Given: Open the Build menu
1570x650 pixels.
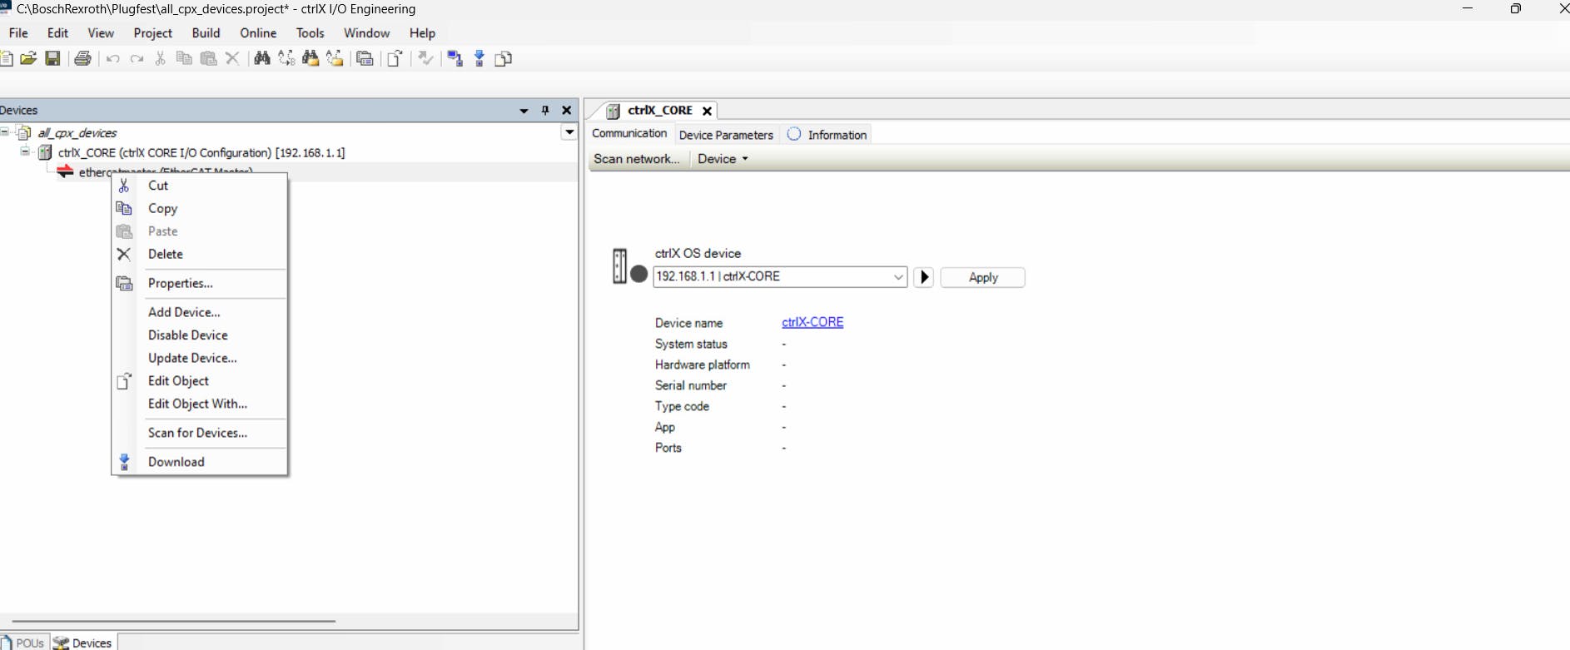Looking at the screenshot, I should [x=206, y=32].
